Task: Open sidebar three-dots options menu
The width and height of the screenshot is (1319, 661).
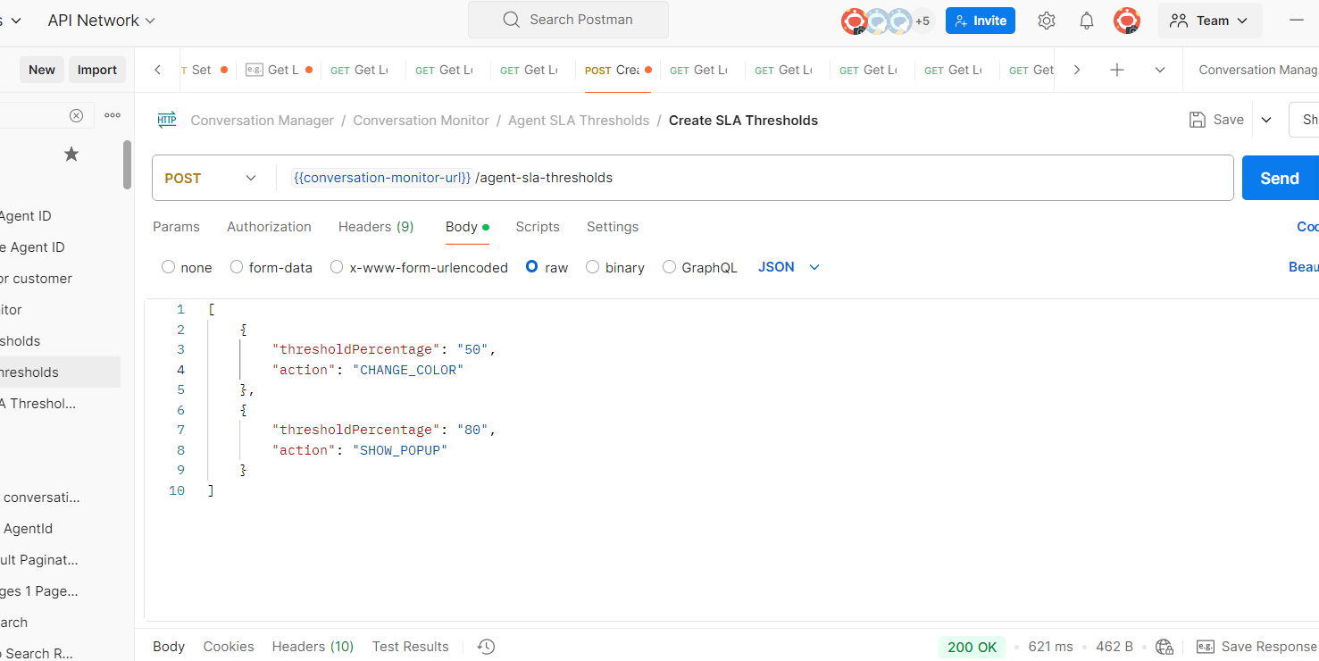Action: tap(113, 115)
